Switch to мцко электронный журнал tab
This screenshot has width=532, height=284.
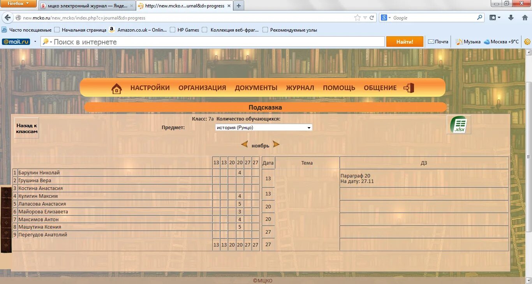click(87, 6)
